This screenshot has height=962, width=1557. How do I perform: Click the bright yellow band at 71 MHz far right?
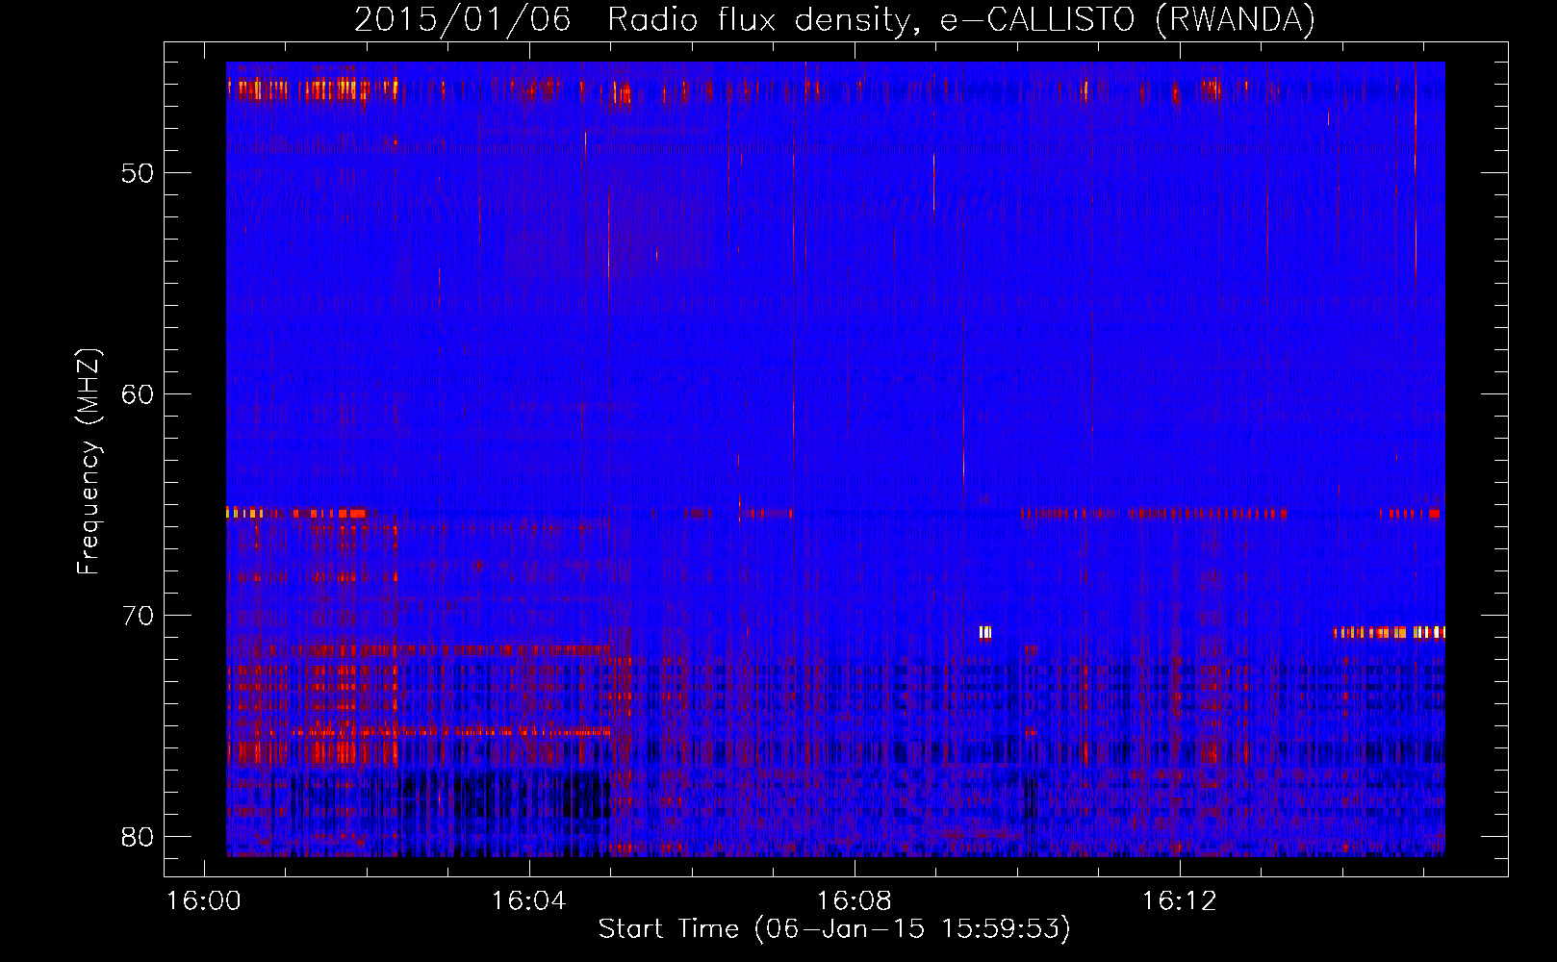[1390, 633]
